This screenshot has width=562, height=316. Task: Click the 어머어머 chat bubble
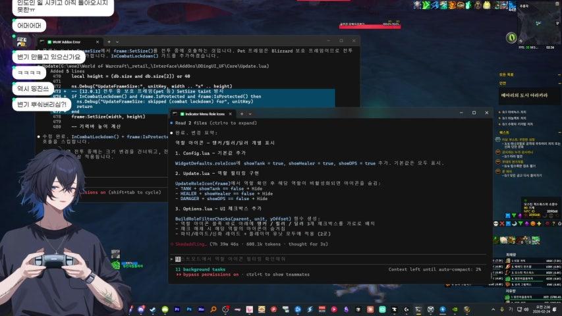(x=29, y=26)
